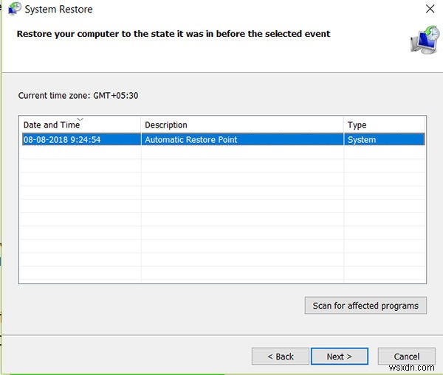Click the Restore your computer heading text

click(174, 34)
